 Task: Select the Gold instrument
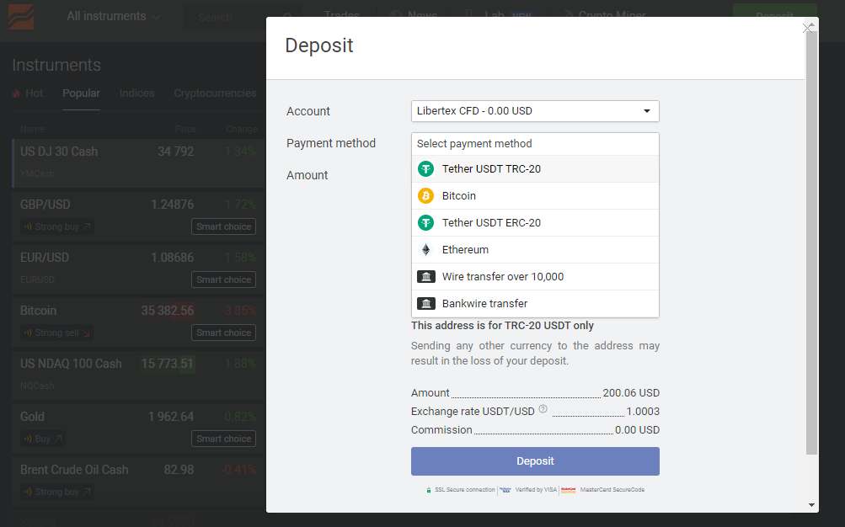138,429
